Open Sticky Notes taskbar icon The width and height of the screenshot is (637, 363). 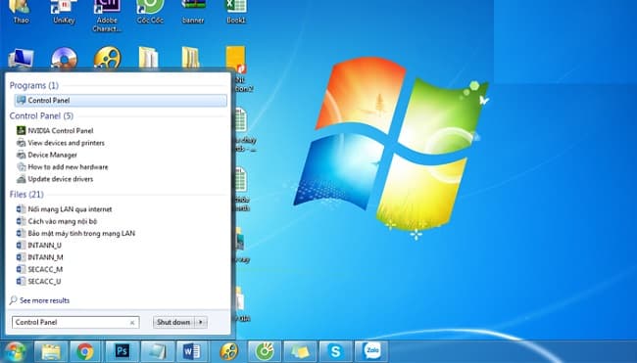pyautogui.click(x=300, y=351)
